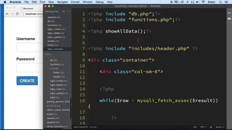
Task: Open the Brackets application menu
Action: [15, 2]
